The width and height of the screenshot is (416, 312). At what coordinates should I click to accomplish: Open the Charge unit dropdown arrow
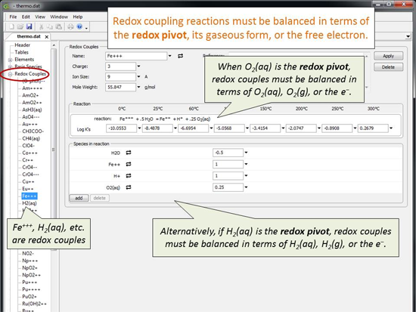coord(138,66)
